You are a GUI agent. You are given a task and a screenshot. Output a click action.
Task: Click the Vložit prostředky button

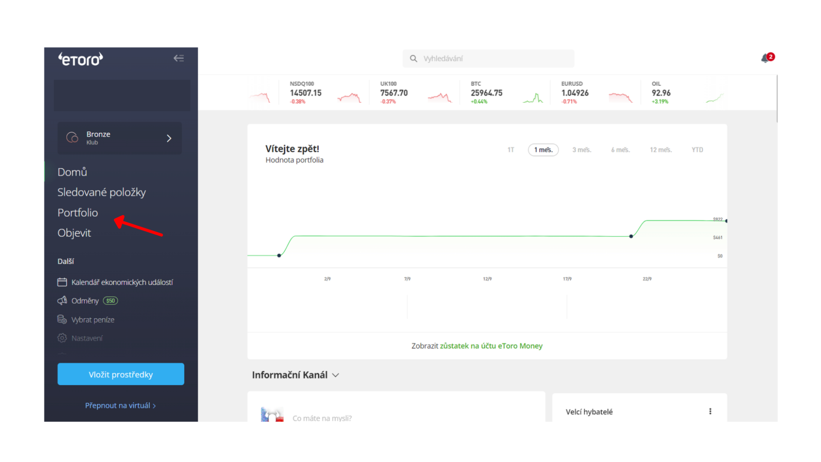click(x=120, y=374)
